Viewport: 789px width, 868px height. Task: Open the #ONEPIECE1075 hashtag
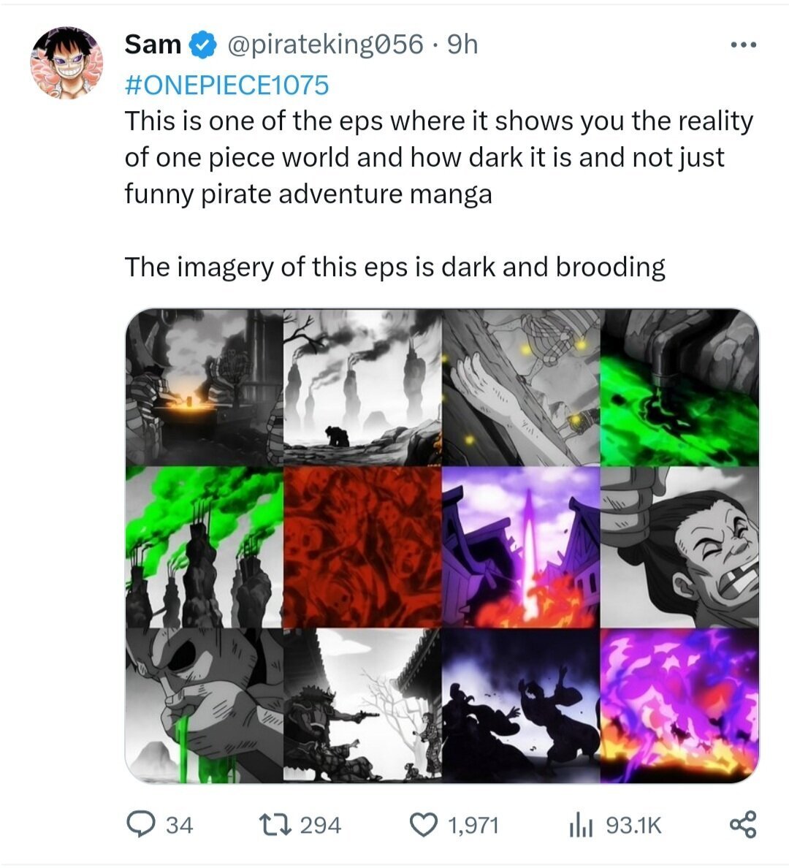(x=226, y=85)
